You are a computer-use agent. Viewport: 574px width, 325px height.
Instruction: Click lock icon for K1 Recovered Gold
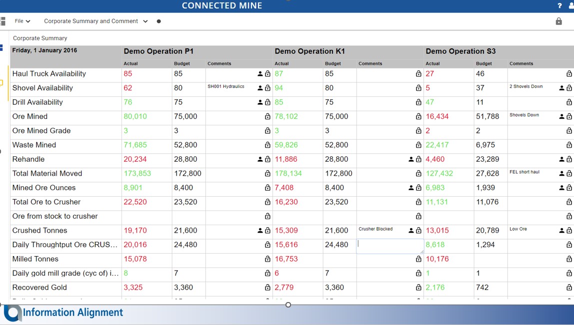(x=418, y=288)
